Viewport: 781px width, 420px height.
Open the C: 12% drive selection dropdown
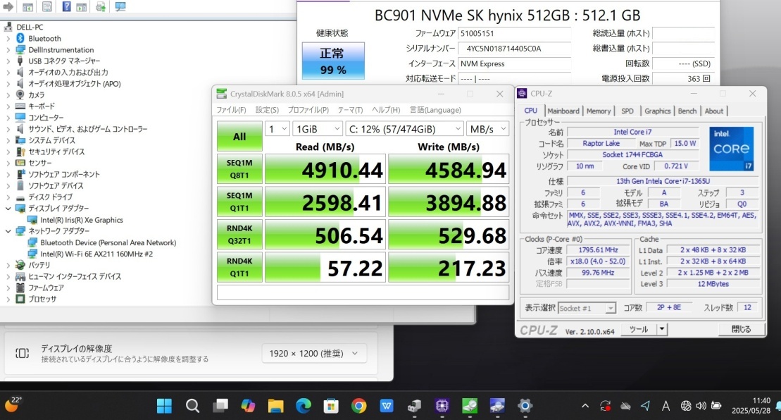coord(404,129)
